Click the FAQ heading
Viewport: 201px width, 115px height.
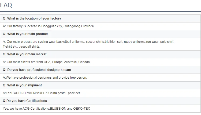pos(6,5)
